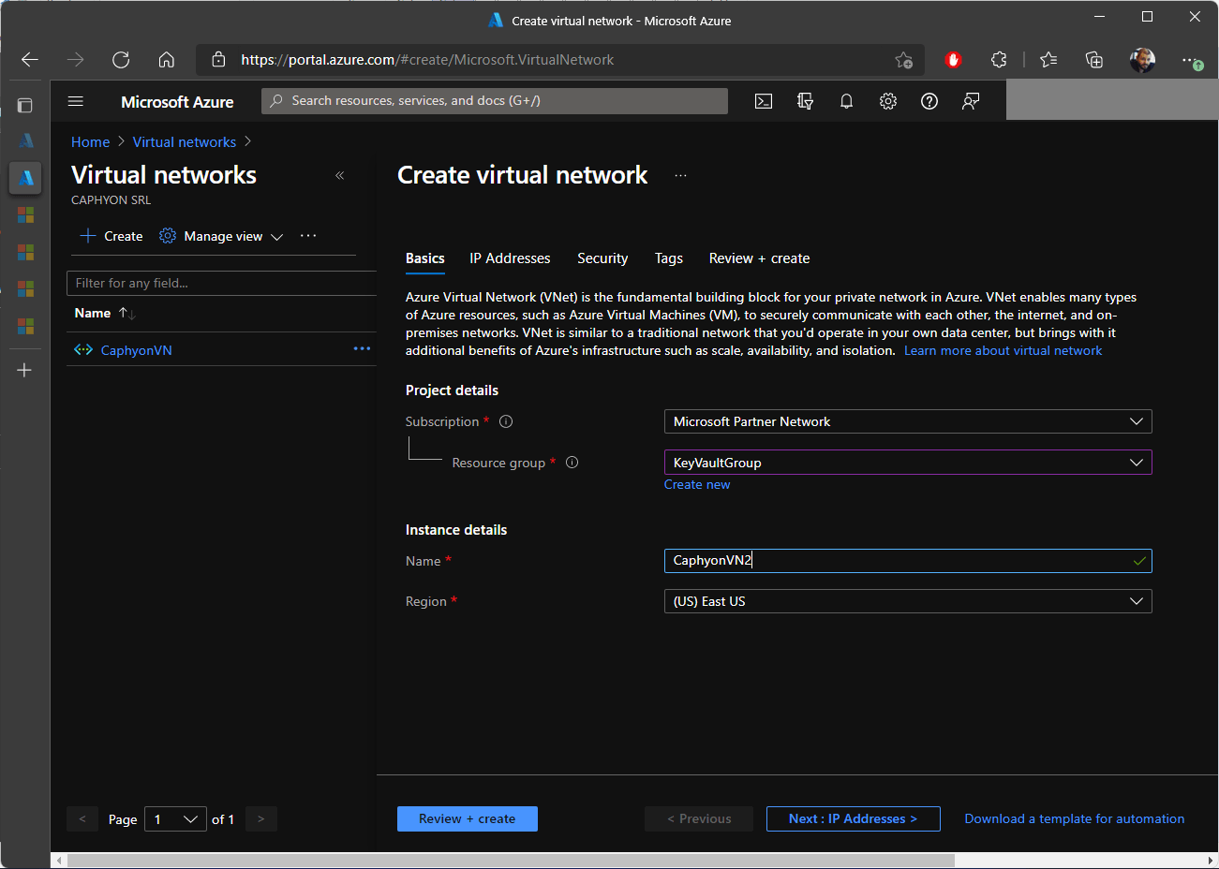Open more options for CaphyonVN row
1219x869 pixels.
[x=362, y=348]
